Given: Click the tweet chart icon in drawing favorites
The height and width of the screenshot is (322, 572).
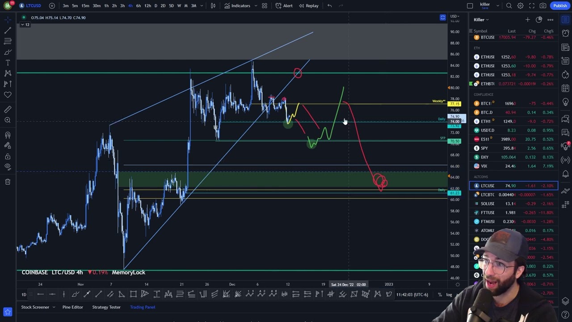Looking at the screenshot, I should click(389, 294).
